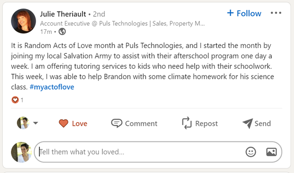Open the emoji picker smiley icon

(251, 152)
